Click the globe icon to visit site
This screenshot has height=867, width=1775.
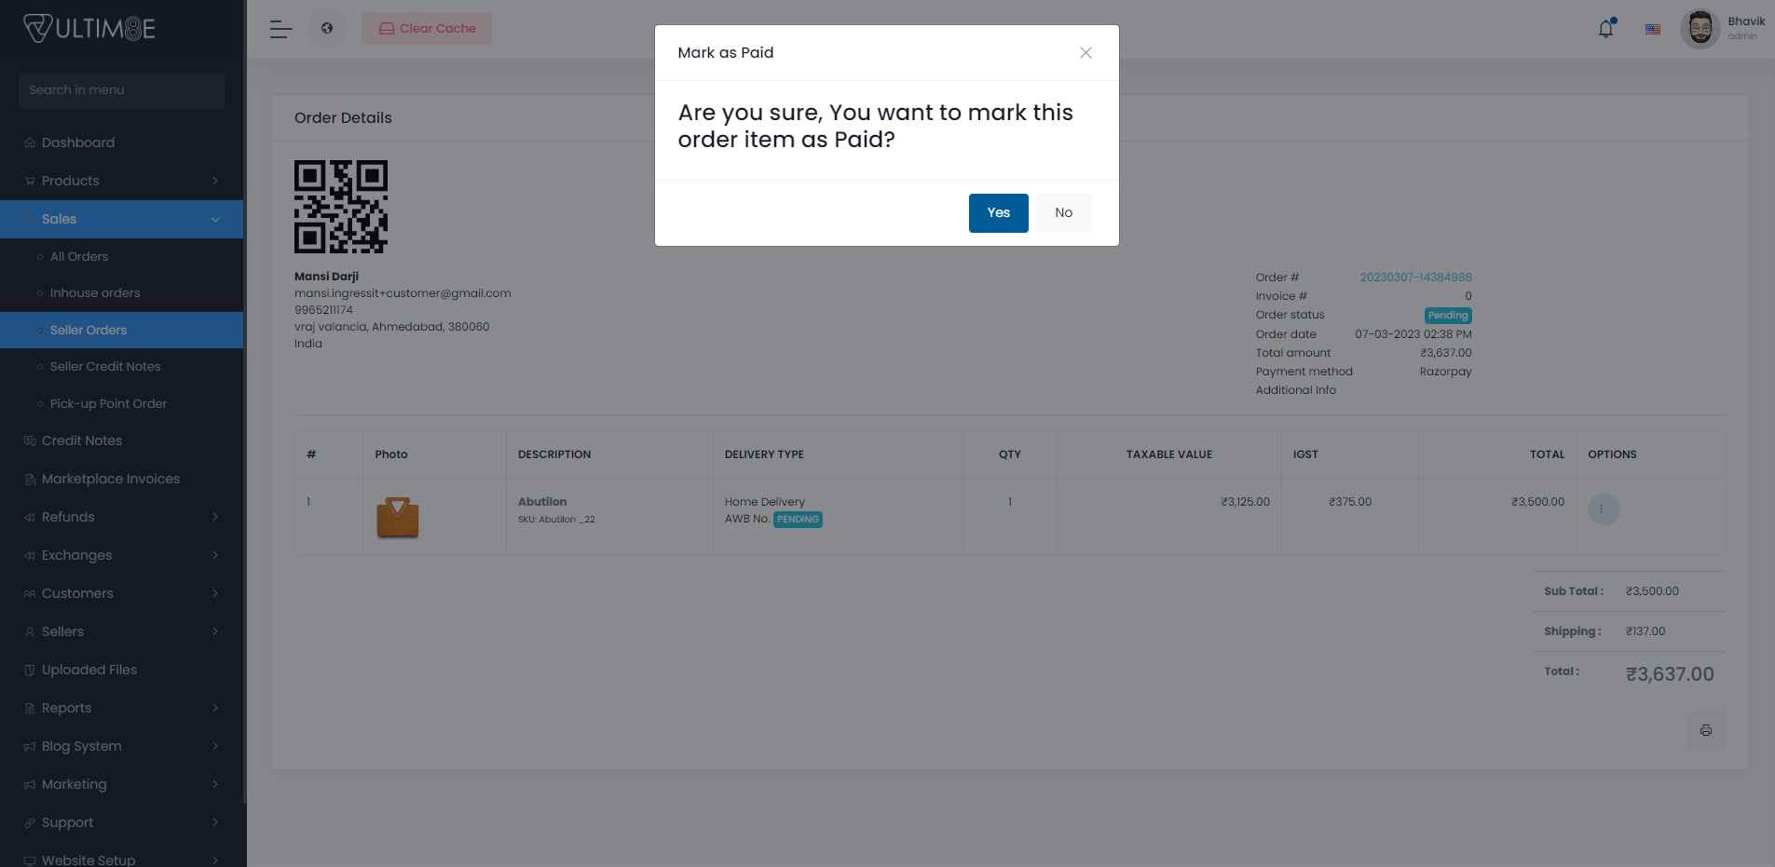point(326,28)
